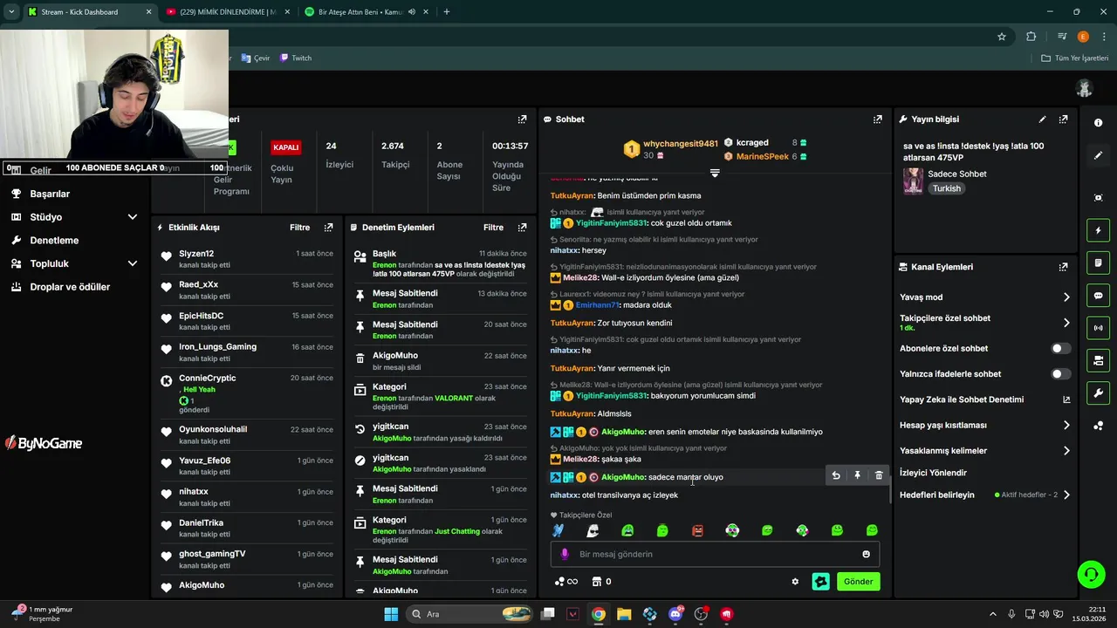
Task: Pop out the Etkinlik Akışı panel
Action: [328, 228]
